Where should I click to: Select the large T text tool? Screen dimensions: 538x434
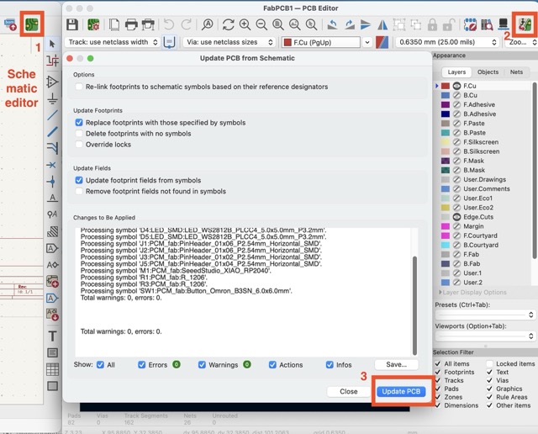pyautogui.click(x=52, y=336)
